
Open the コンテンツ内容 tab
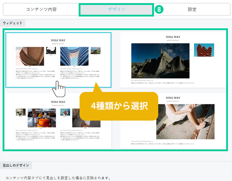click(41, 9)
